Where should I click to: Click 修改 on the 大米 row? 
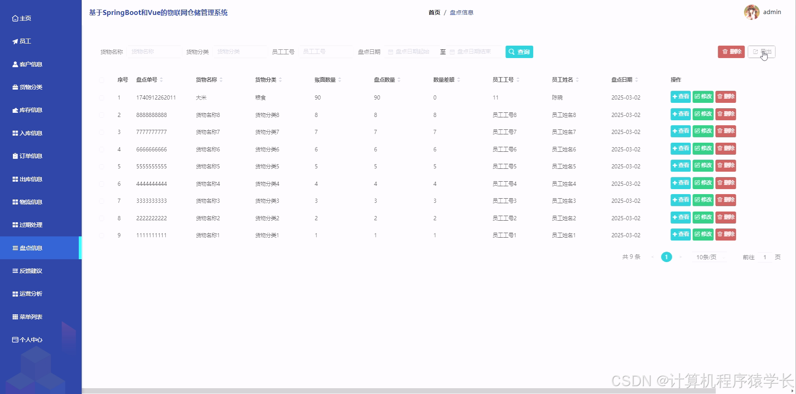pos(703,97)
